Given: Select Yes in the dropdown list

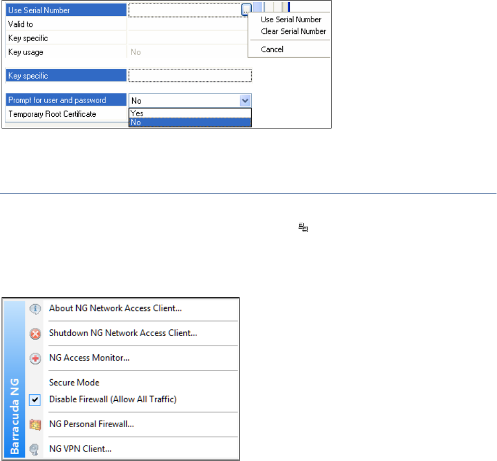Looking at the screenshot, I should pos(190,113).
